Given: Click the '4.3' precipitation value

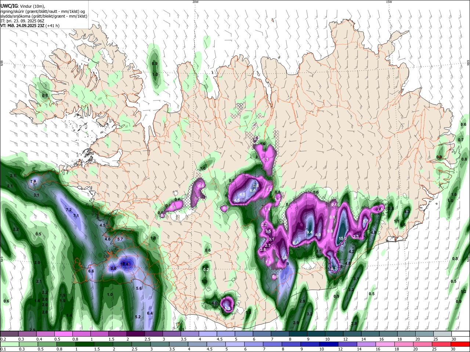Looking at the screenshot, I should 406,212.
